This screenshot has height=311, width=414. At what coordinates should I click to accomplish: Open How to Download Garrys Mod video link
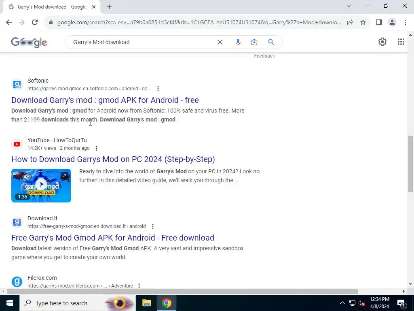point(113,159)
